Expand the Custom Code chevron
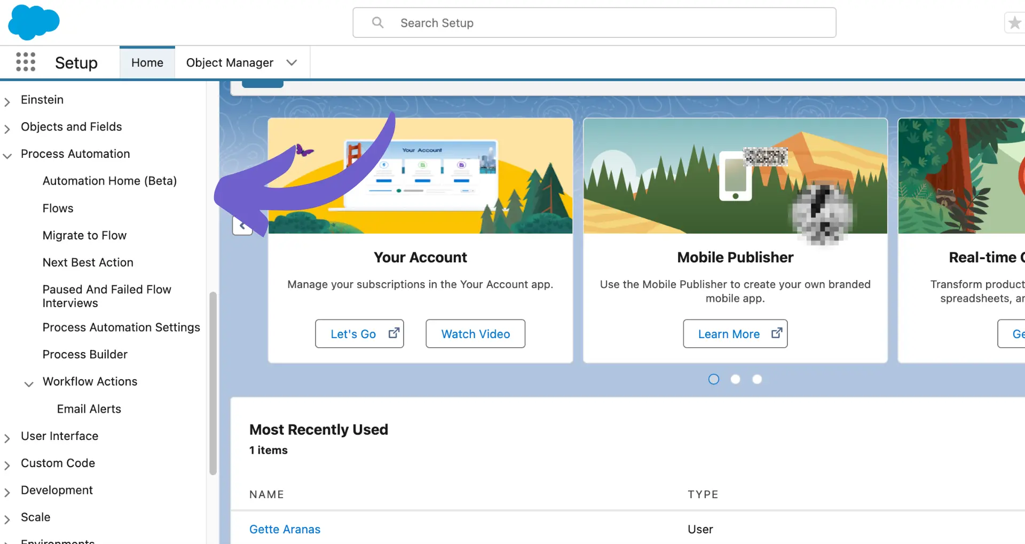 tap(7, 465)
